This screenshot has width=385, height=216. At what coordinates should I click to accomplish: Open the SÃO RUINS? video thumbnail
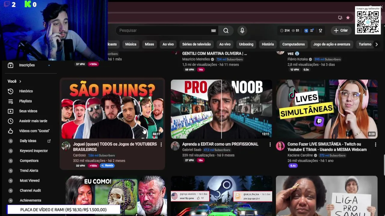(112, 109)
